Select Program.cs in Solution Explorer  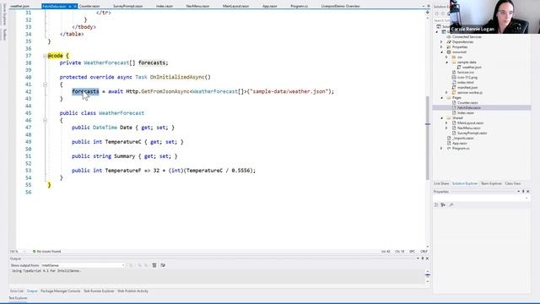point(461,149)
